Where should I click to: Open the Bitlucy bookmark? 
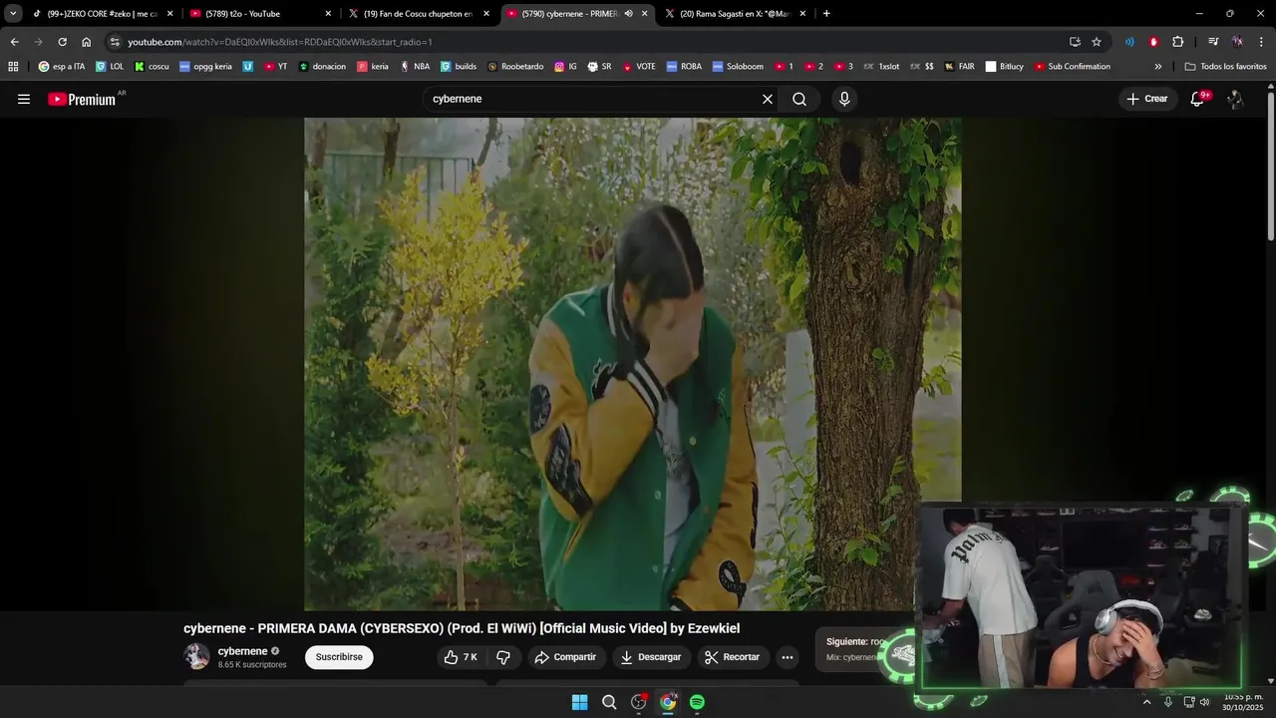pyautogui.click(x=1005, y=67)
